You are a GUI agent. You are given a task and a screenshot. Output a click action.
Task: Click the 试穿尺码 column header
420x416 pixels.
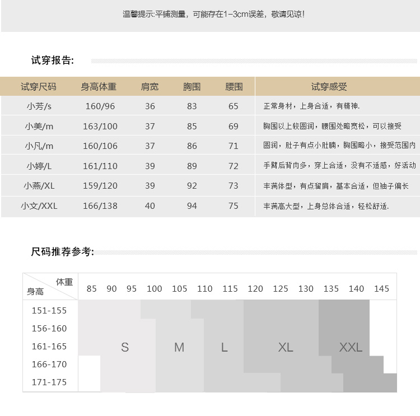click(39, 87)
